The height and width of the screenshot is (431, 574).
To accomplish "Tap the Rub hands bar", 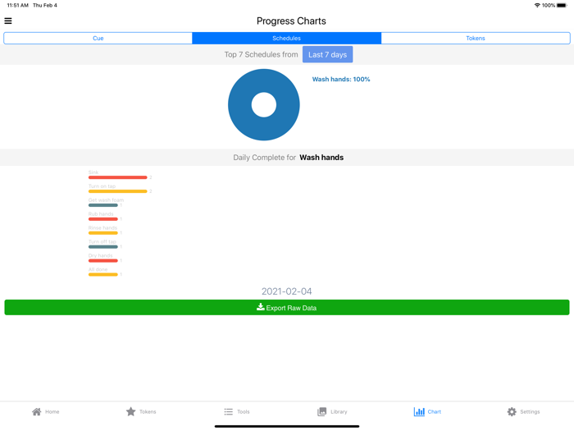I will coord(102,219).
